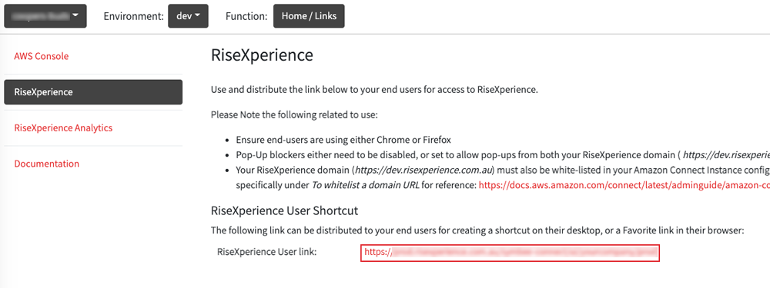Click the 'RiseXperience User link:' label

click(266, 252)
